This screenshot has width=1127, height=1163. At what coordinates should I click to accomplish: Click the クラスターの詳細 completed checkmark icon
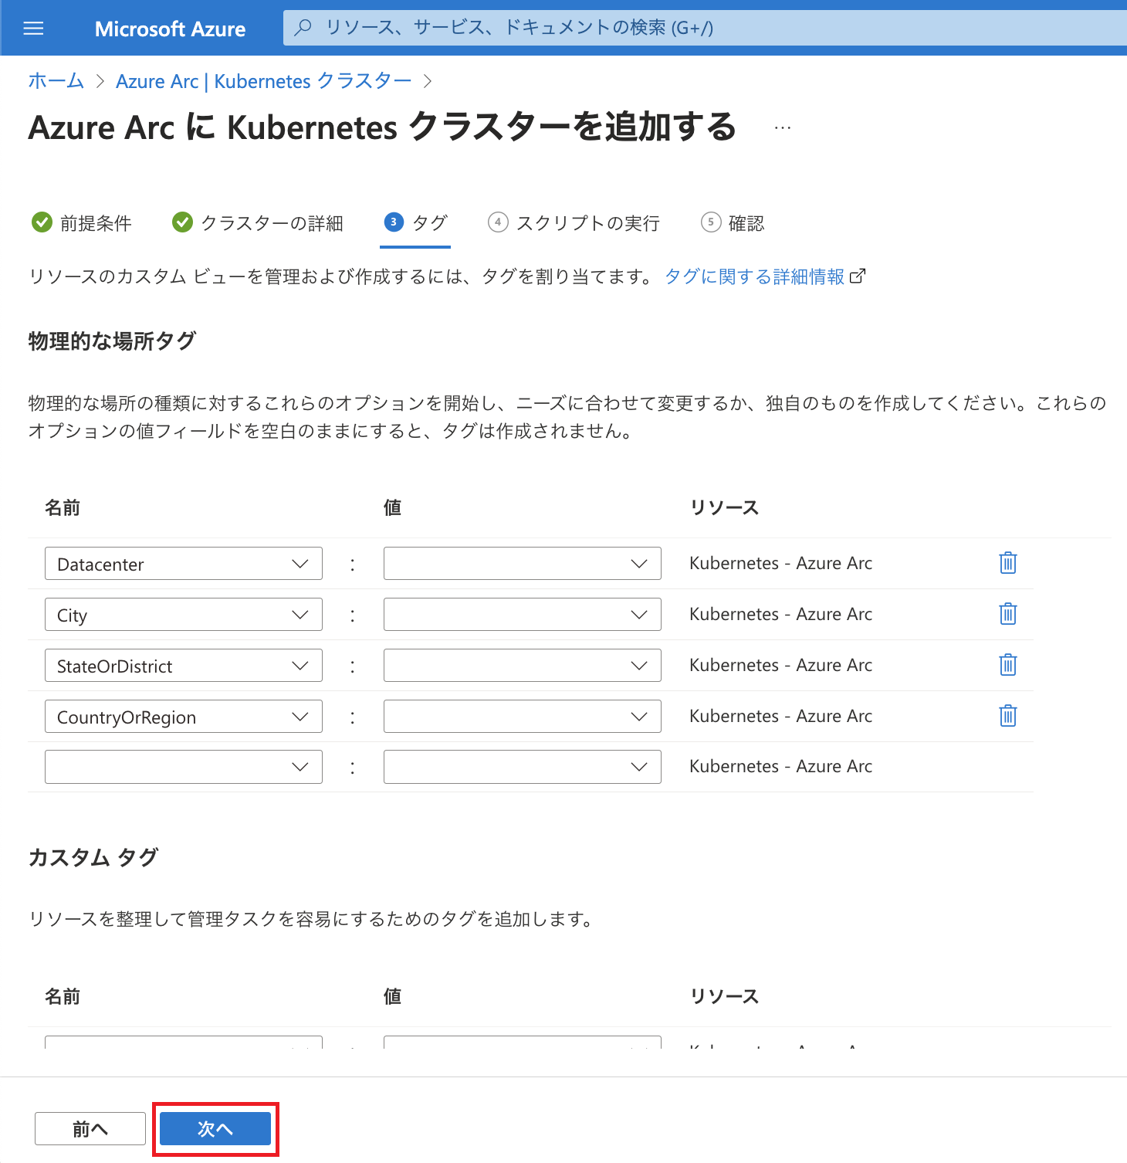pyautogui.click(x=182, y=222)
